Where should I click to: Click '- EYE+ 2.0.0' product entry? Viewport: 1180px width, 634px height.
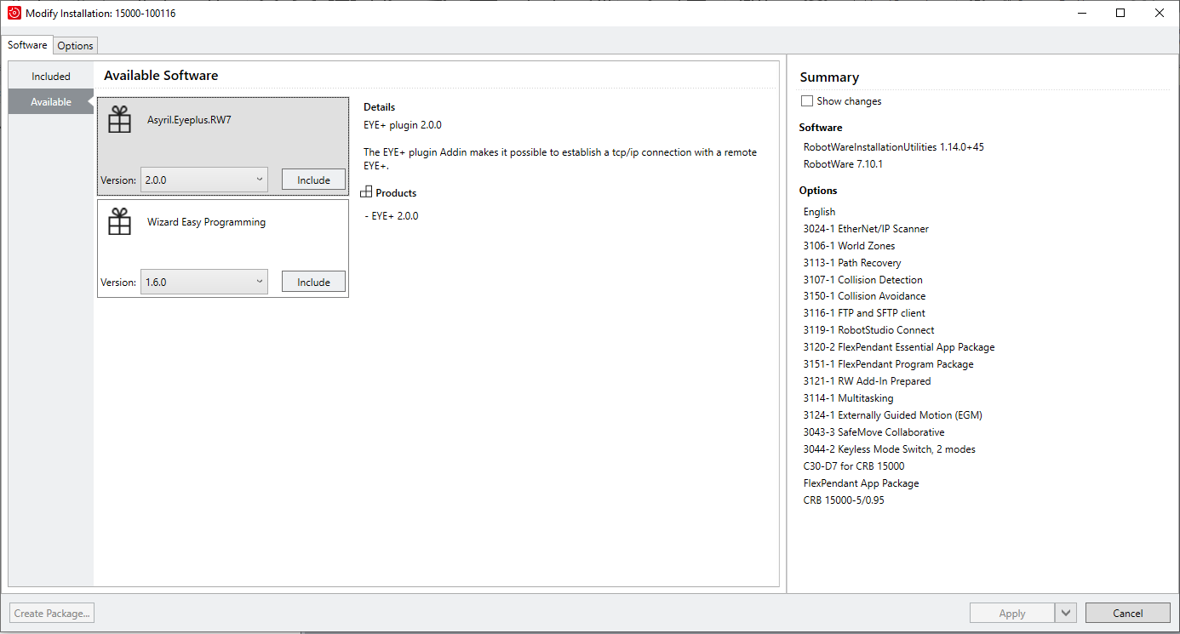[x=392, y=216]
